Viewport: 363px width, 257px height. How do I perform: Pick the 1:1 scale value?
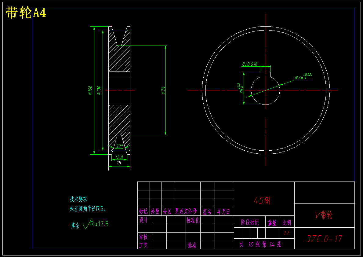coord(286,233)
